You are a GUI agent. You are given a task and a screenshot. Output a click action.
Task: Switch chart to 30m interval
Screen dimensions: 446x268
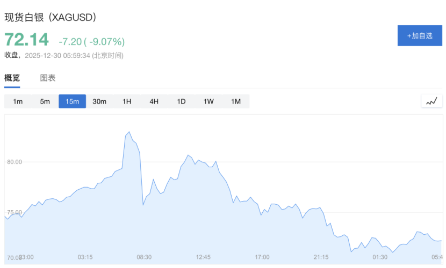click(x=99, y=101)
